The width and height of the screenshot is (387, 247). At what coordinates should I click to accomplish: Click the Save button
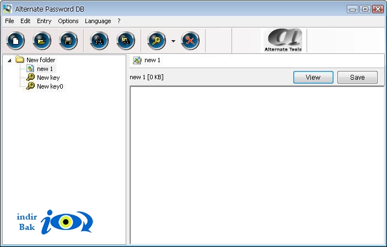[x=357, y=78]
